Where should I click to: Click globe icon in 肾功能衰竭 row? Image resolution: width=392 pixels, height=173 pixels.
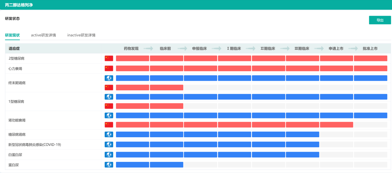(109, 115)
